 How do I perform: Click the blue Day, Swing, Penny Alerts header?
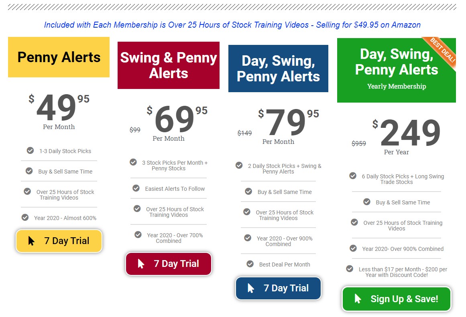pyautogui.click(x=278, y=69)
